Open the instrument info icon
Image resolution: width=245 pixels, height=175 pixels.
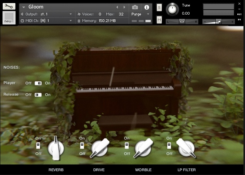pyautogui.click(x=146, y=7)
